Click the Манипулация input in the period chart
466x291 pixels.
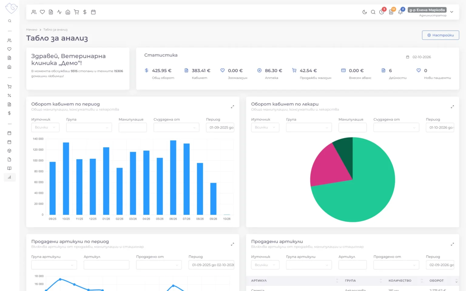coord(133,127)
